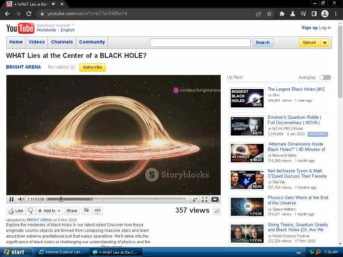Click the Log in link

pos(325,27)
